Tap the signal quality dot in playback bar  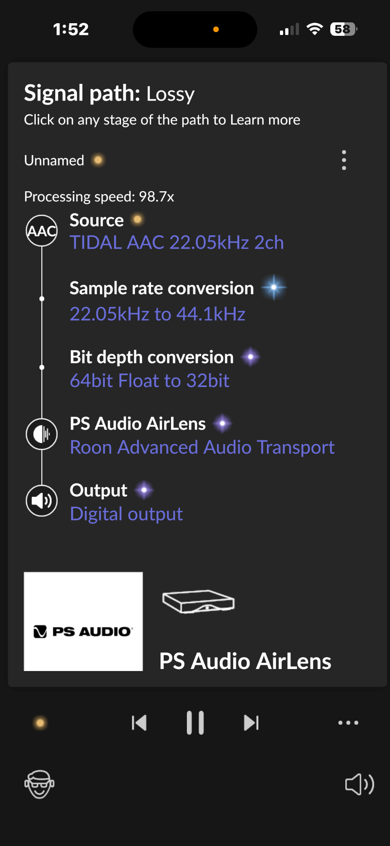tap(40, 723)
